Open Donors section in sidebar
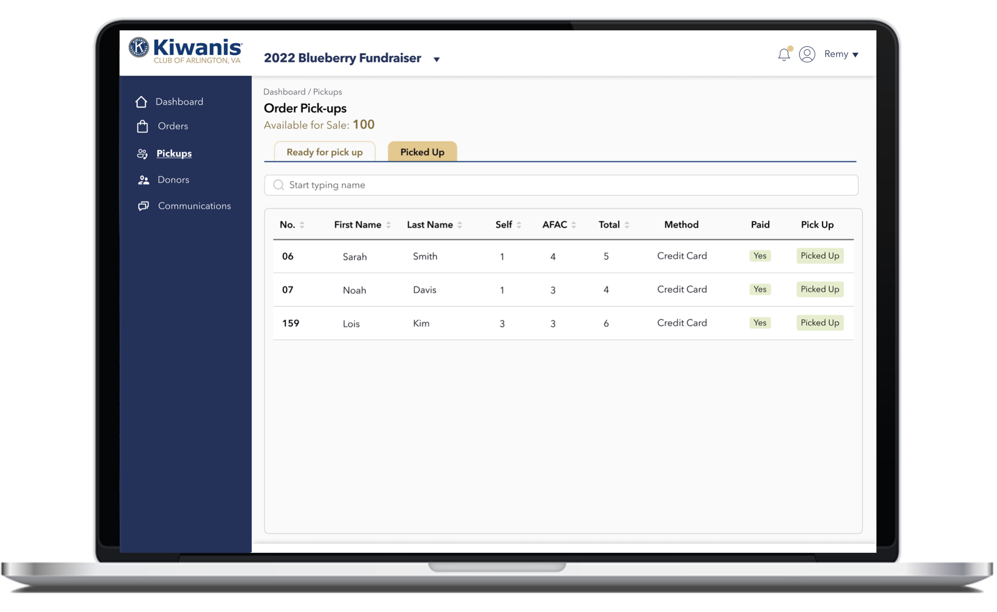997x612 pixels. [x=174, y=180]
